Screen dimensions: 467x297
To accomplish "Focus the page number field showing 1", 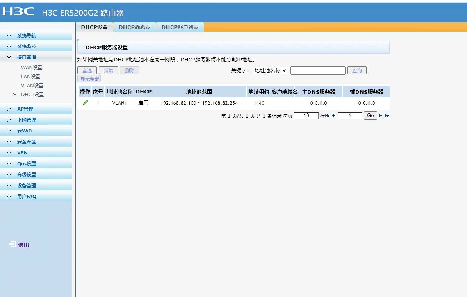I will point(350,115).
